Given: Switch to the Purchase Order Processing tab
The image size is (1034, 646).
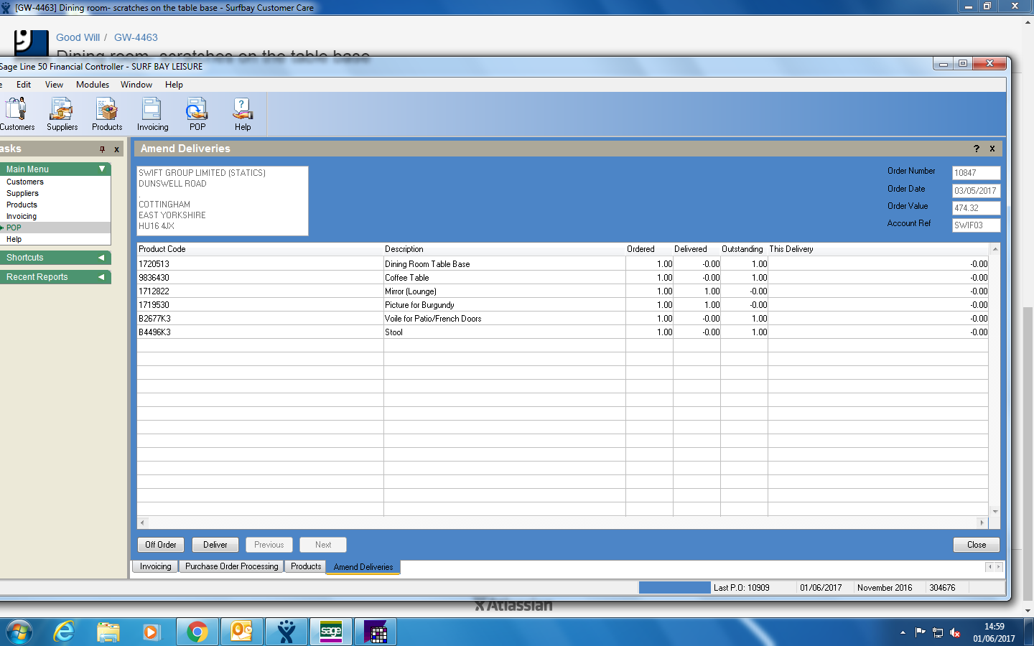Looking at the screenshot, I should 231,566.
